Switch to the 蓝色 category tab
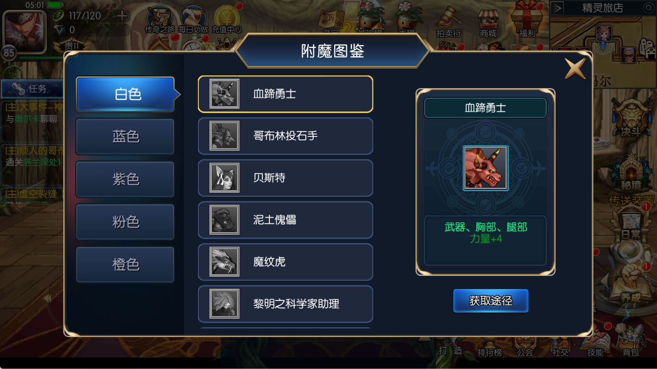 (125, 137)
